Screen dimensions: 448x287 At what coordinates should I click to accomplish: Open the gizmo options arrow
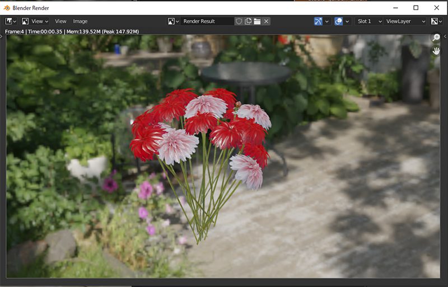(x=327, y=21)
